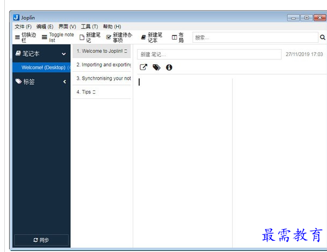
Task: Open note 4. Tips
Action: (x=102, y=92)
